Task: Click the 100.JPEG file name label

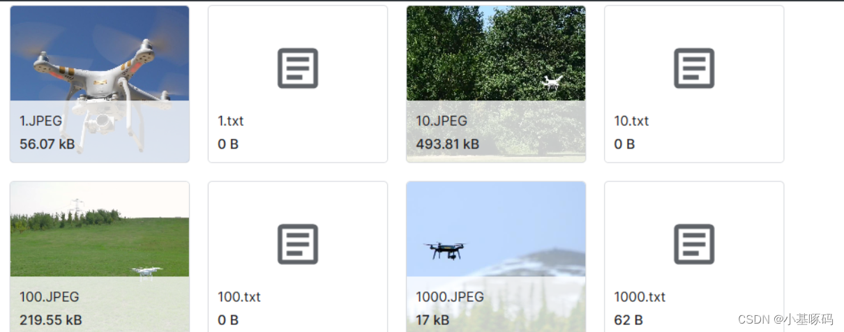Action: click(x=49, y=296)
